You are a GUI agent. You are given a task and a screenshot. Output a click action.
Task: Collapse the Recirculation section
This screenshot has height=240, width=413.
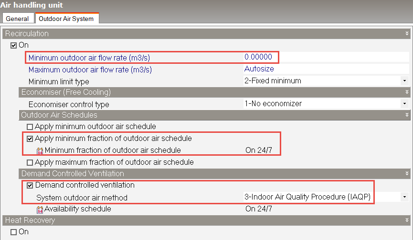pos(407,34)
